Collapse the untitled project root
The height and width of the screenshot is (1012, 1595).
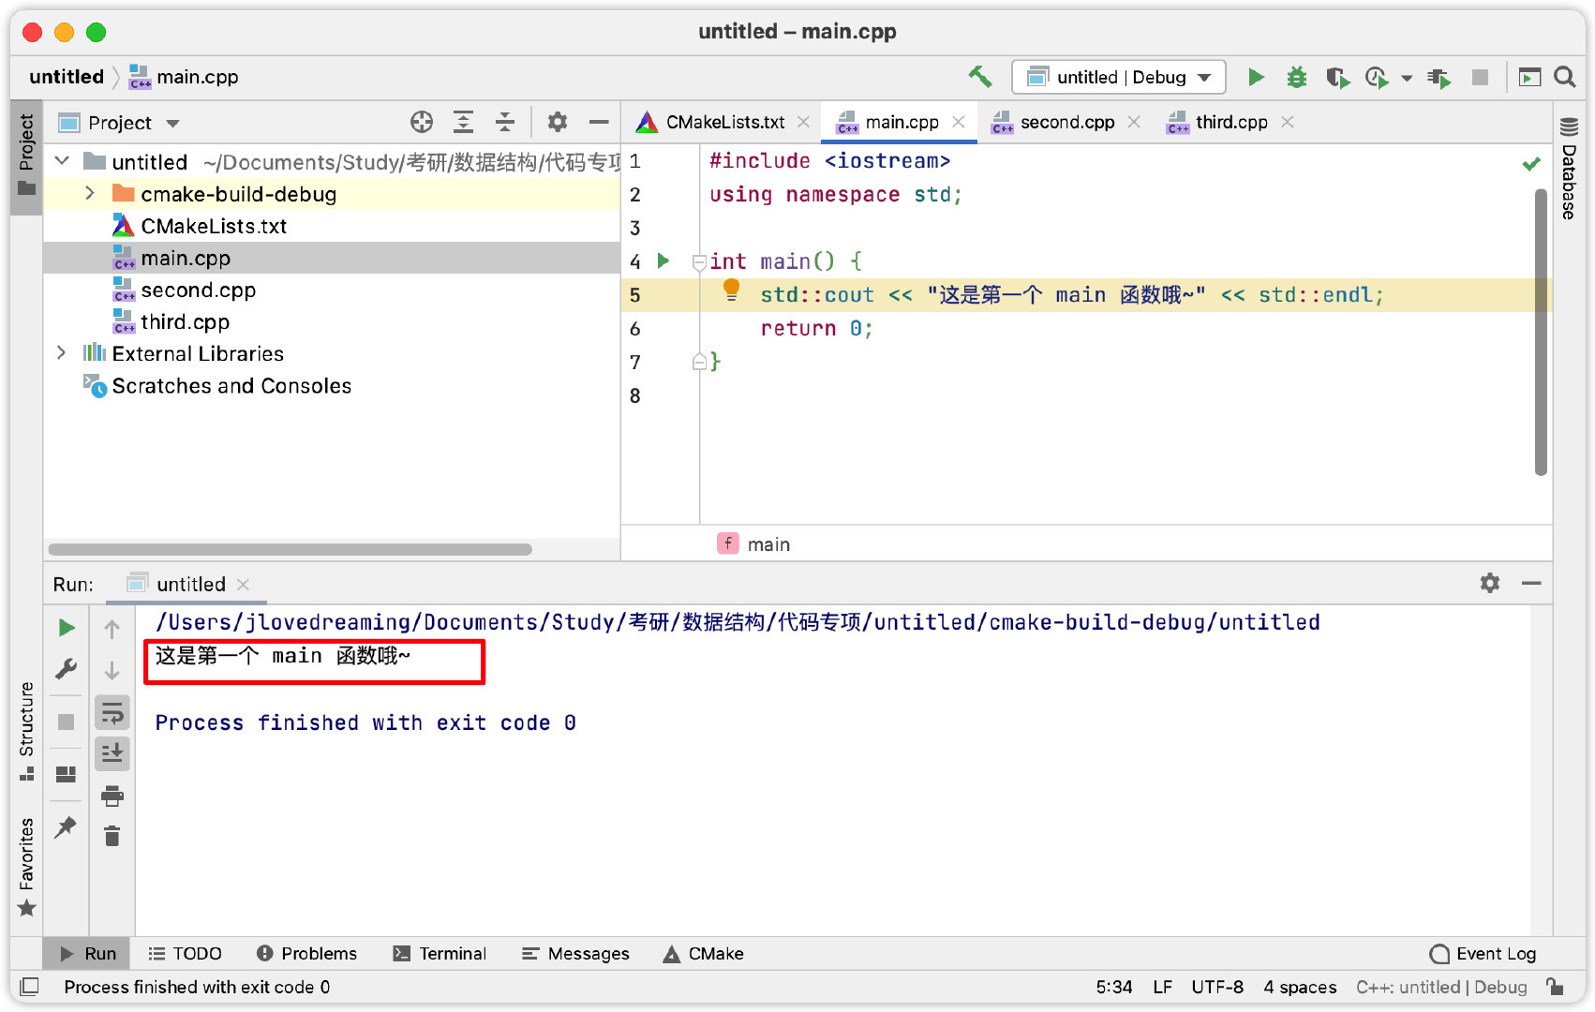pyautogui.click(x=62, y=161)
